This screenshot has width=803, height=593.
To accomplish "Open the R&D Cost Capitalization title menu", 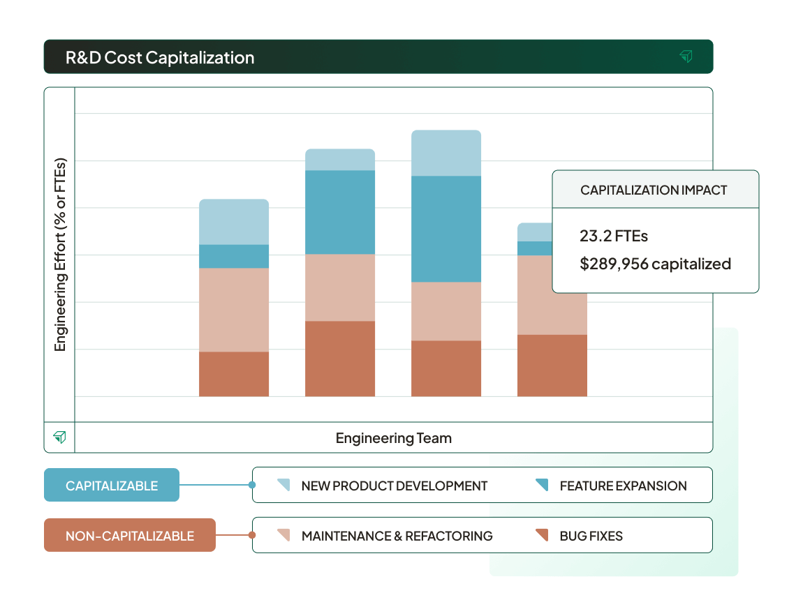I will [x=159, y=58].
